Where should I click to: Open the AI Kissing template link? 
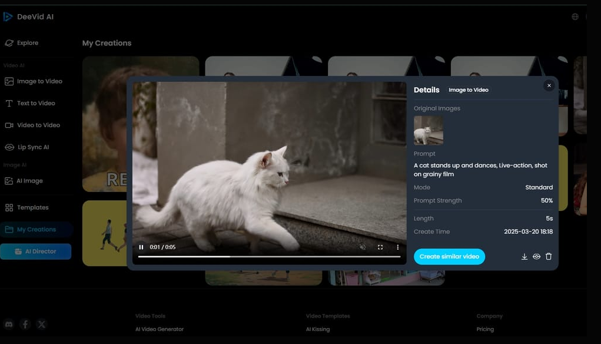click(318, 329)
